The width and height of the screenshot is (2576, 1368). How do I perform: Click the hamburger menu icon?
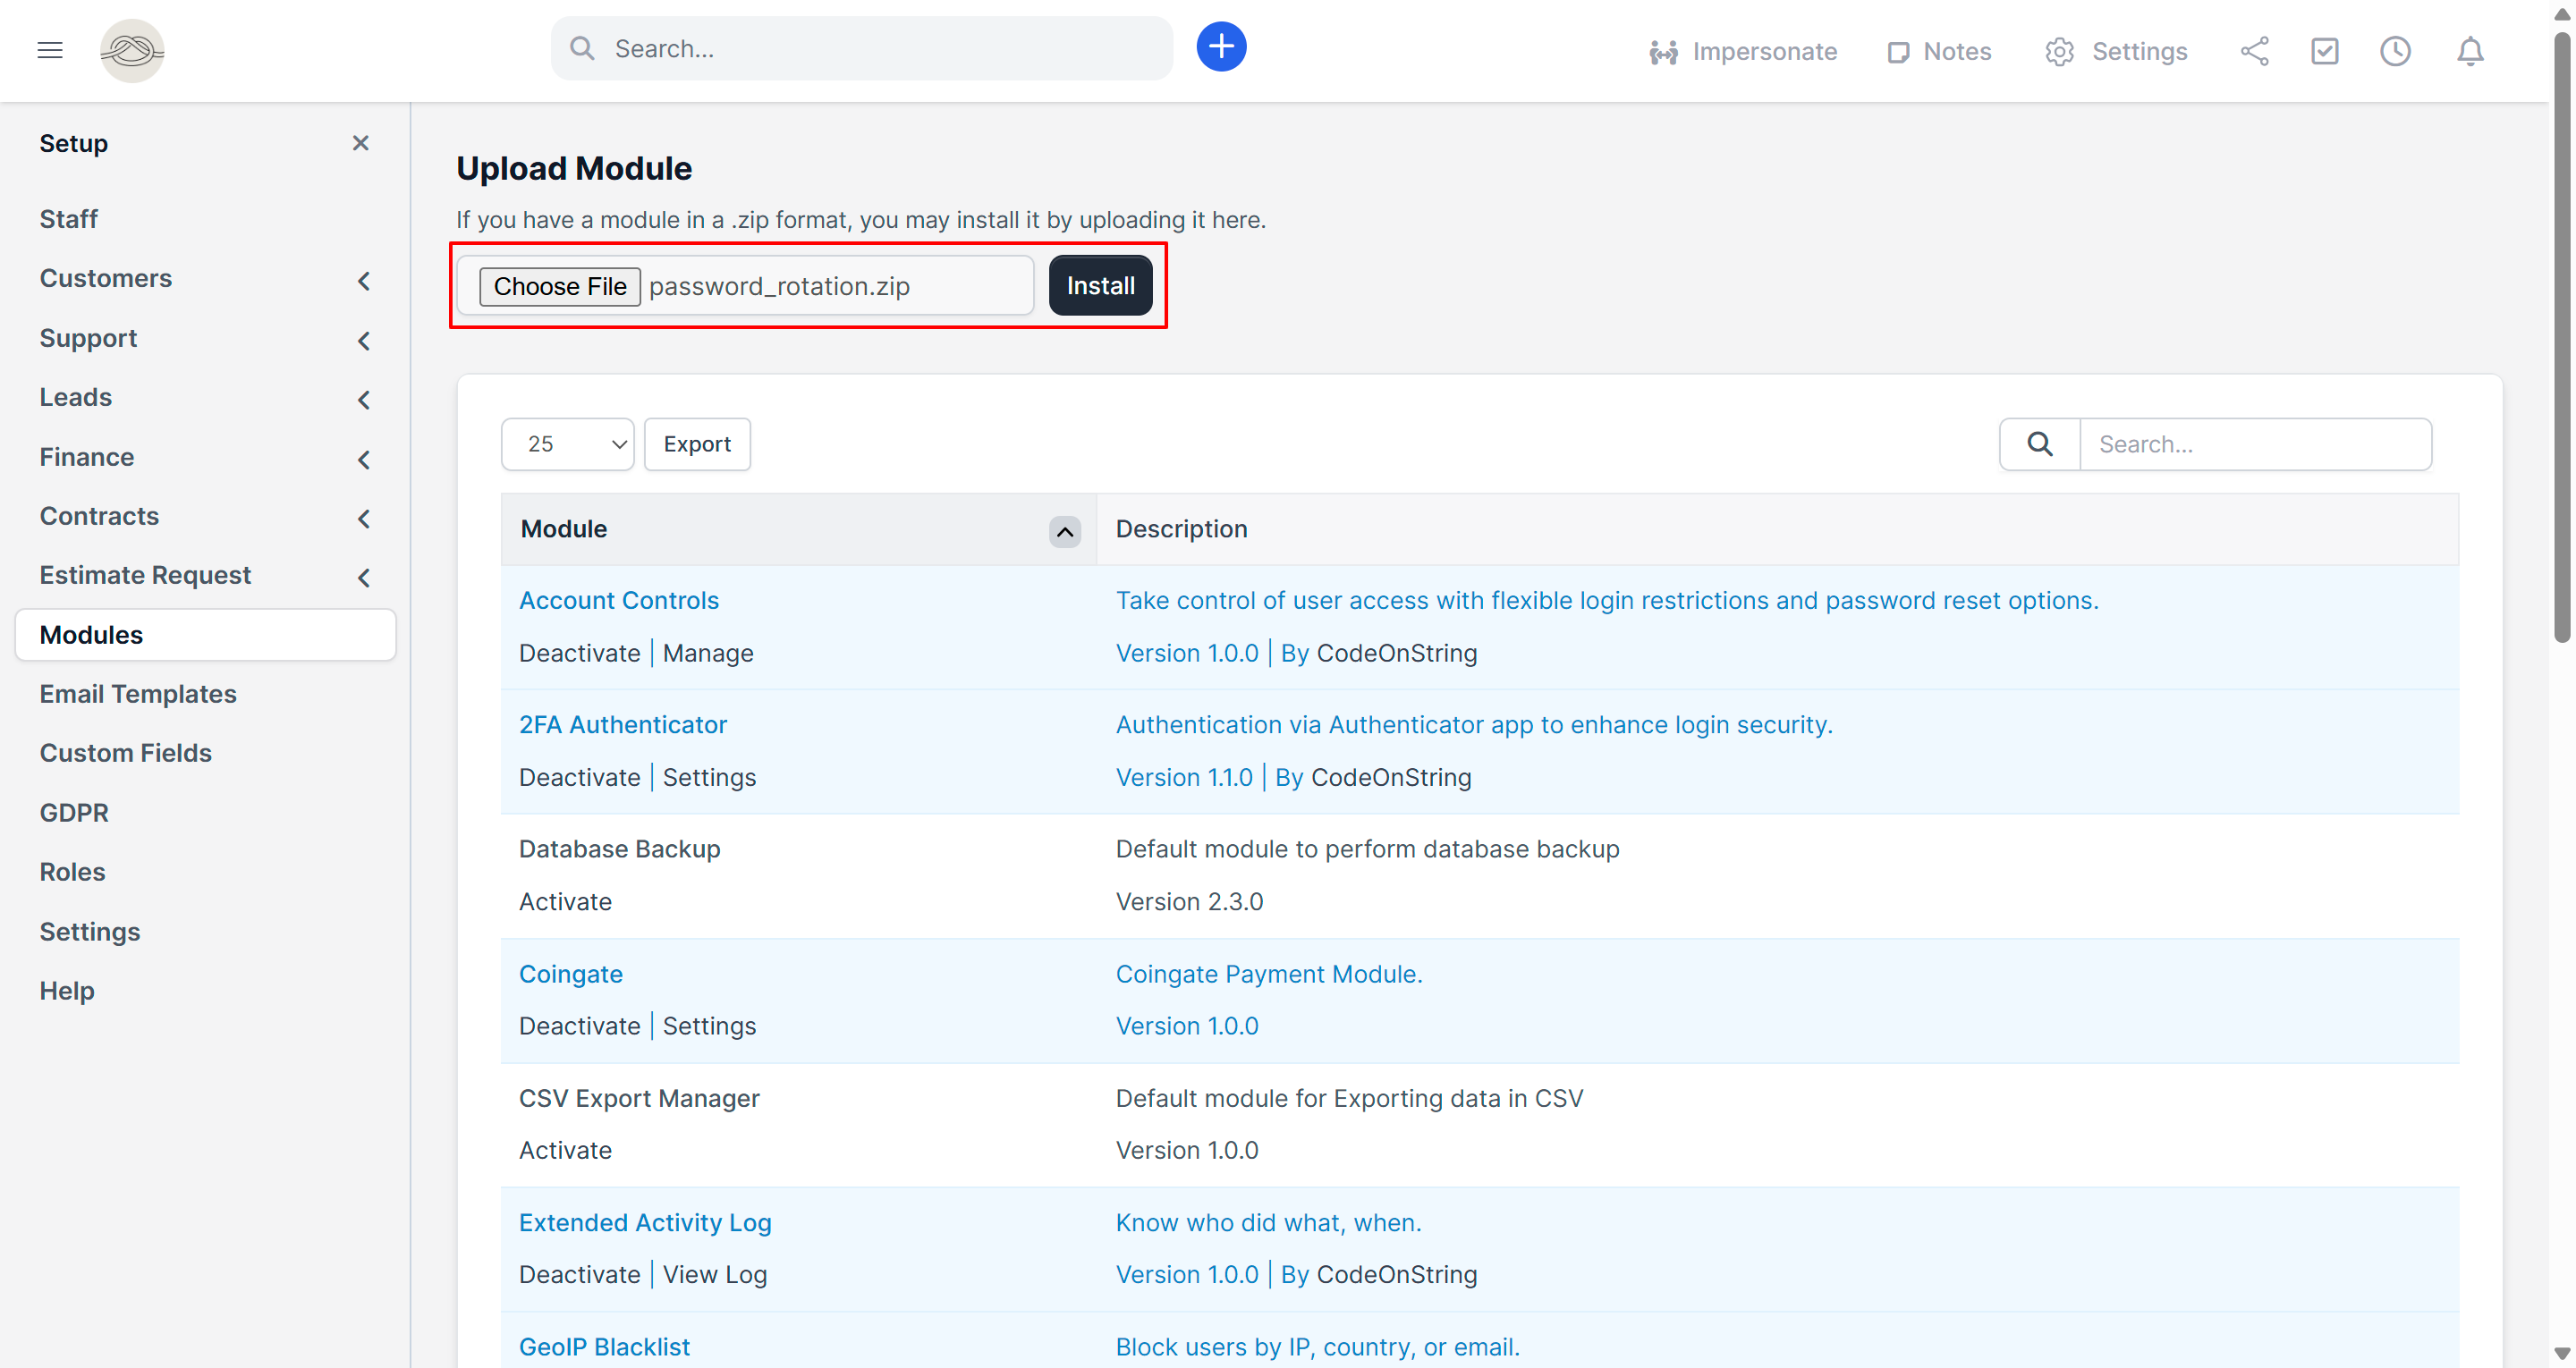coord(50,50)
